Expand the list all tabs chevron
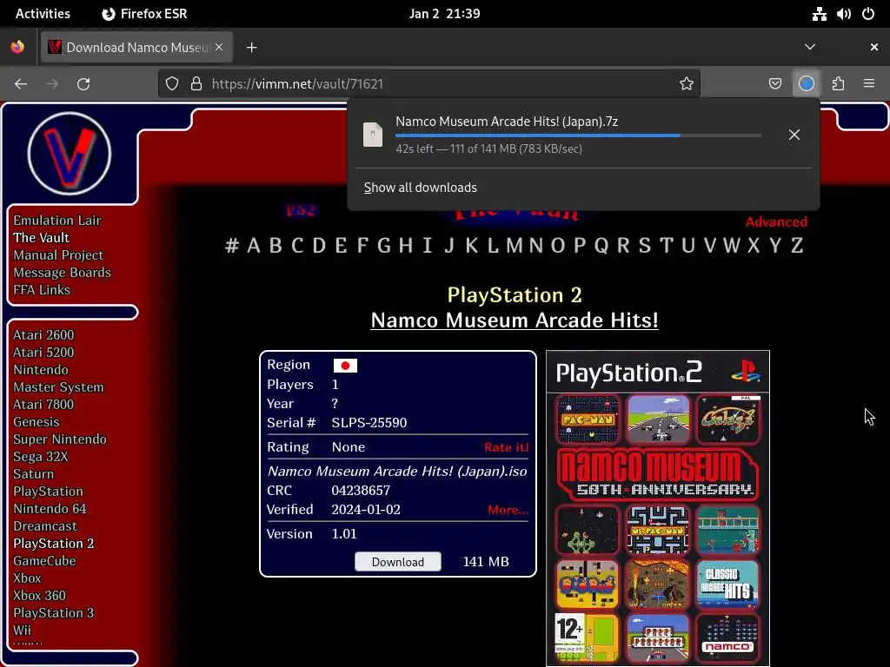Viewport: 890px width, 667px height. pos(810,47)
